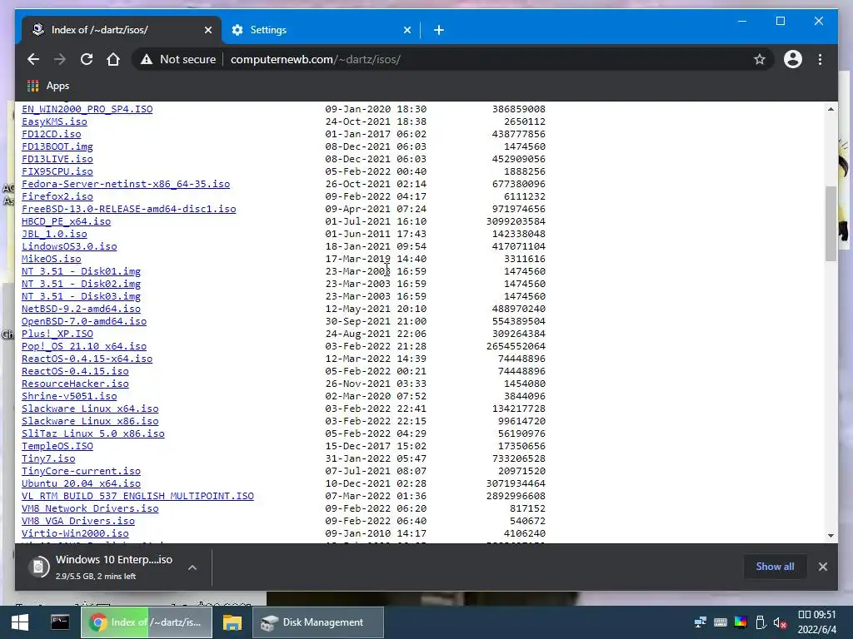Screen dimensions: 853x639
Task: Click the OpenBSD-7.0-amd64.iso link
Action: (x=84, y=322)
